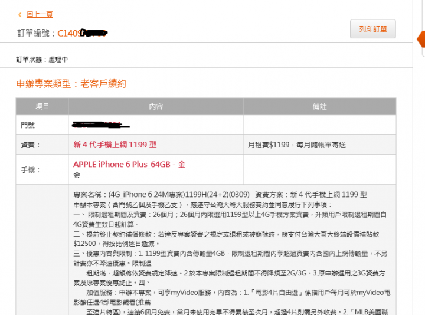This screenshot has width=425, height=315.
Task: Click the 新 4 代手機上網 1199 型 plan text
Action: coord(115,145)
